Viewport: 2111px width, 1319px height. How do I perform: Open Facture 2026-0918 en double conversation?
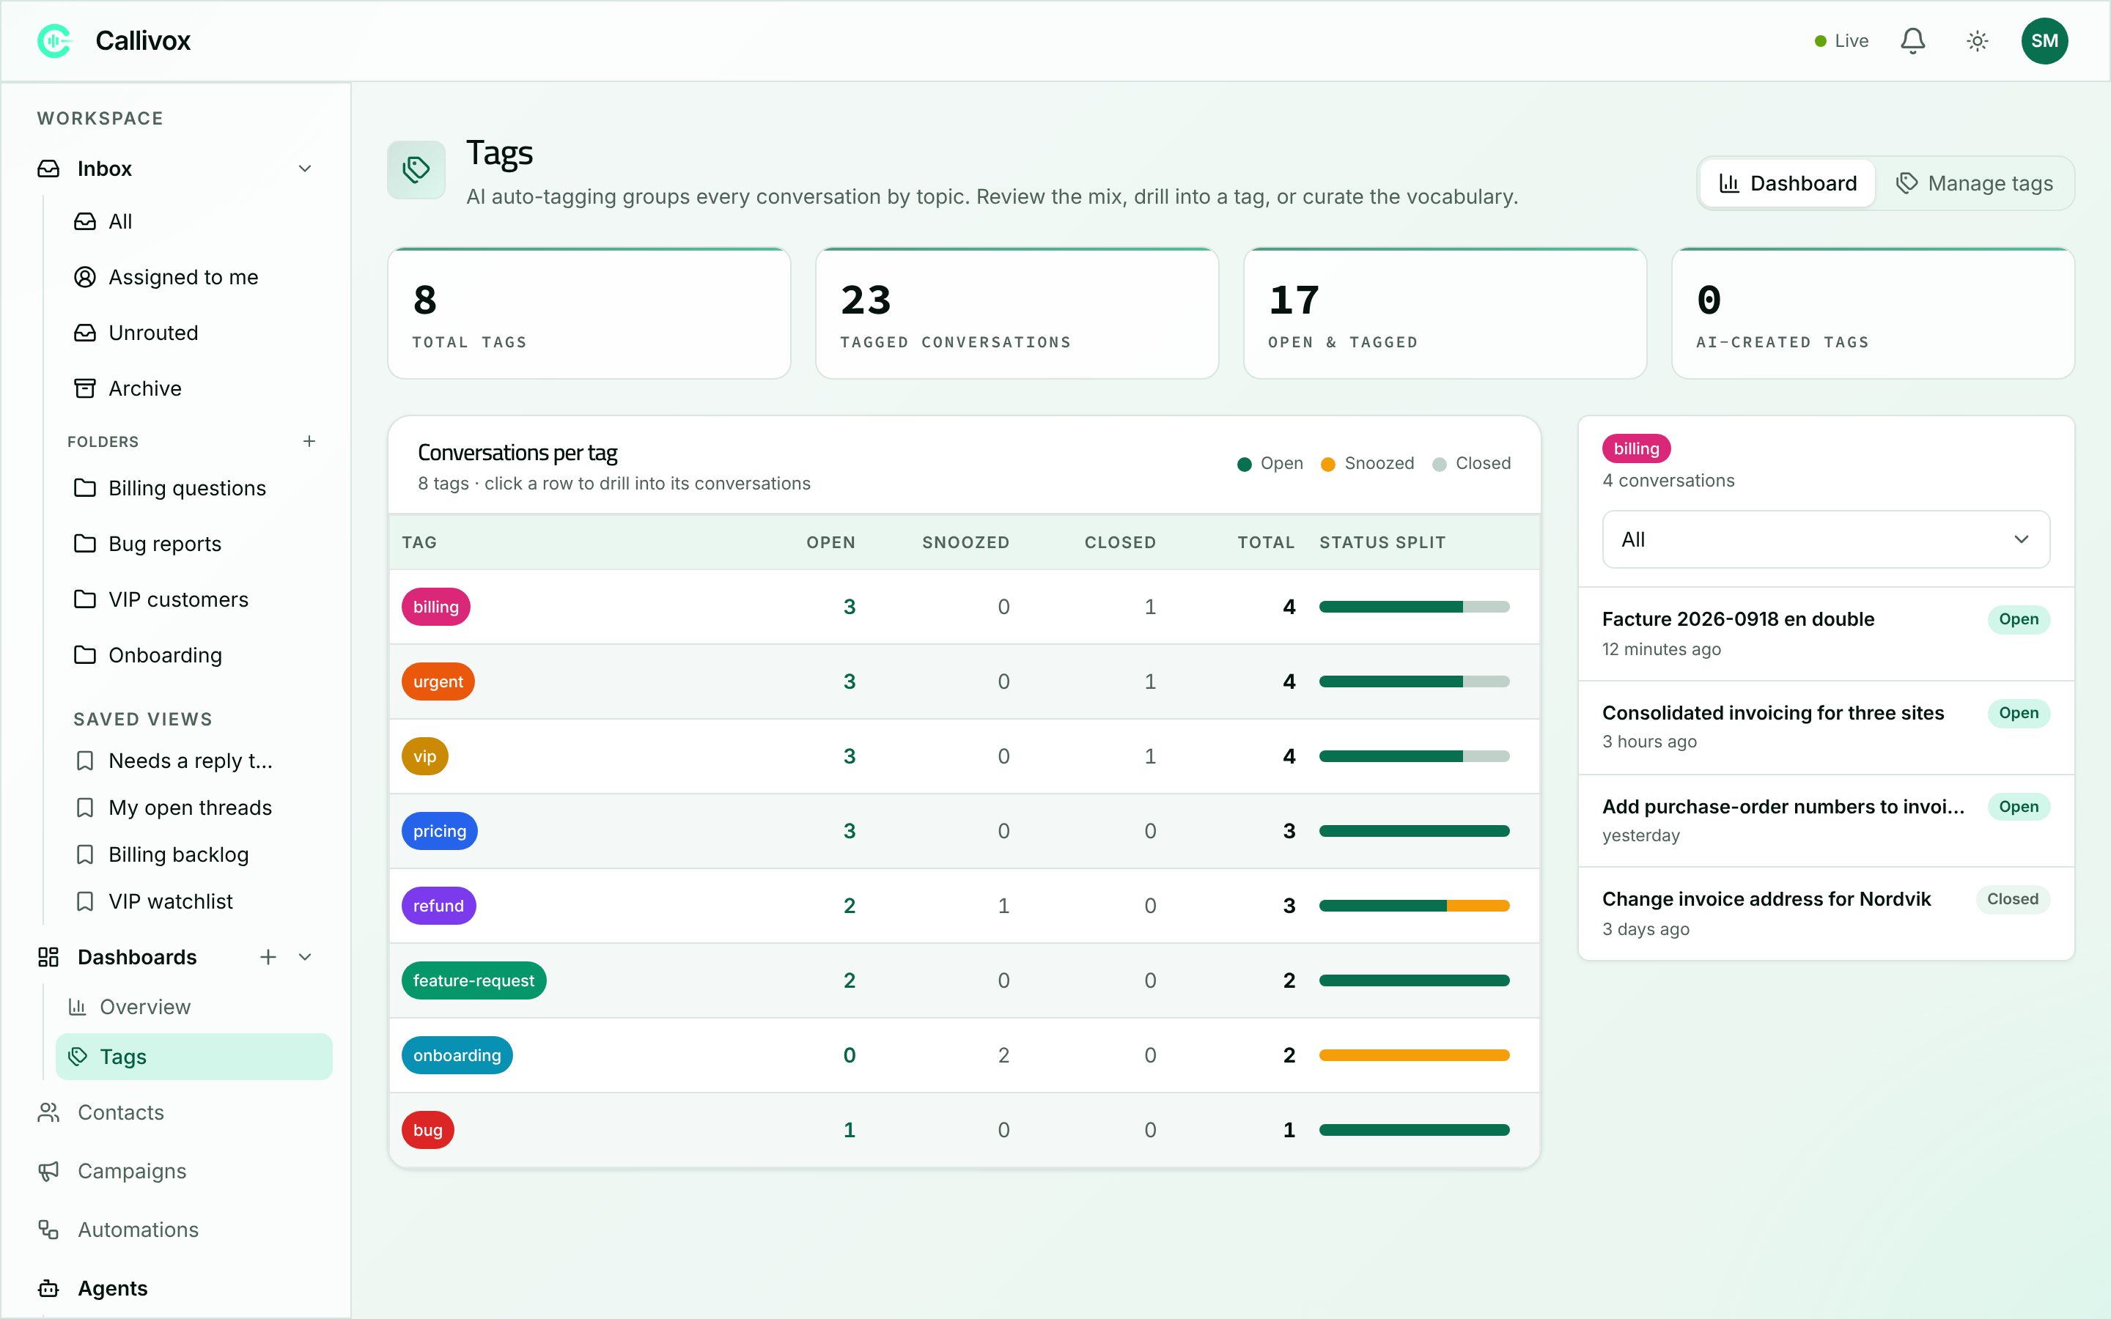1826,634
